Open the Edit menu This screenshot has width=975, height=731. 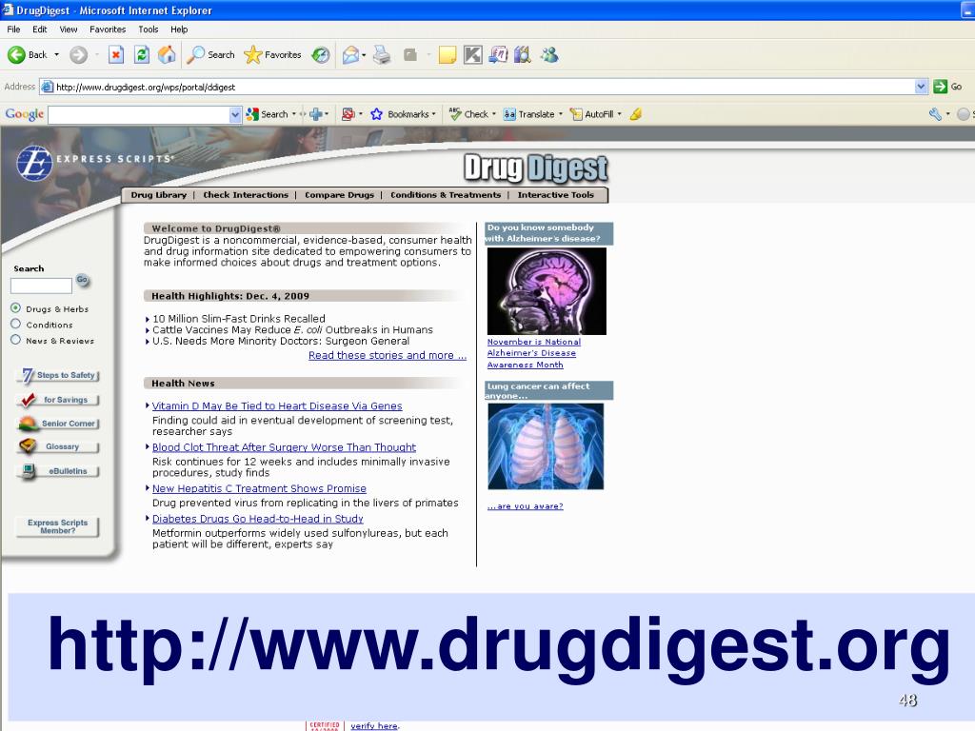point(40,30)
